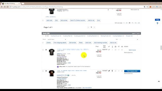Click site info icon in address bar
The image size is (162, 91).
click(11, 7)
